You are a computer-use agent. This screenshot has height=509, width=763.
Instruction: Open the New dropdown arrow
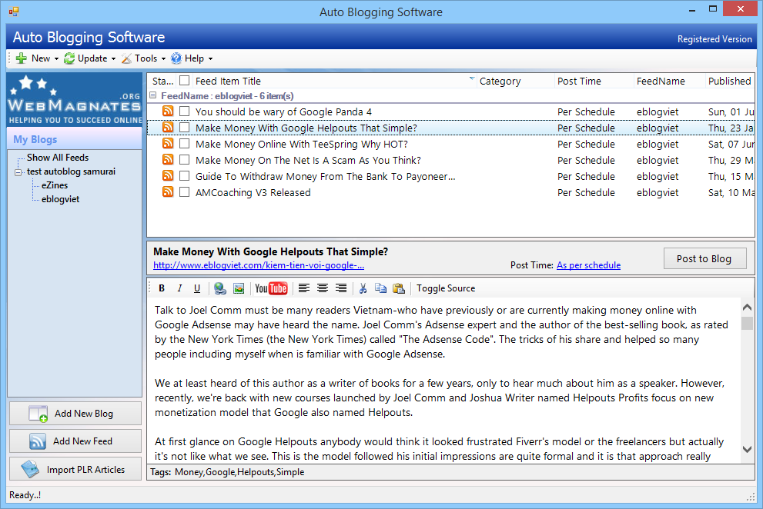tap(56, 59)
